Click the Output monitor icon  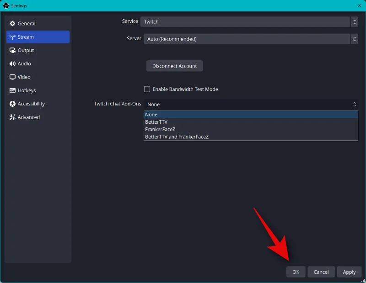tap(12, 50)
